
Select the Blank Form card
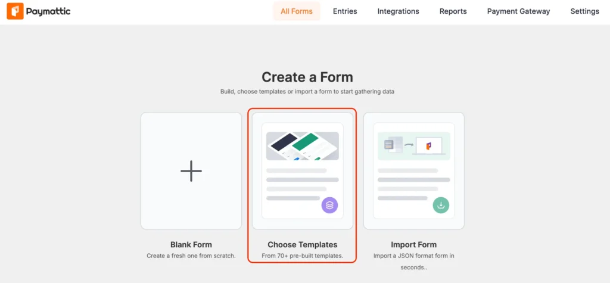tap(191, 171)
